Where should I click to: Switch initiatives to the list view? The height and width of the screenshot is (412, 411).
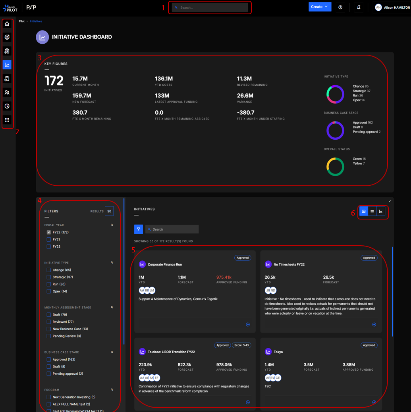372,212
